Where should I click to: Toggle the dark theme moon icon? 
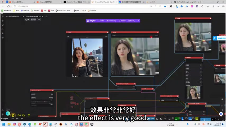click(x=2, y=110)
